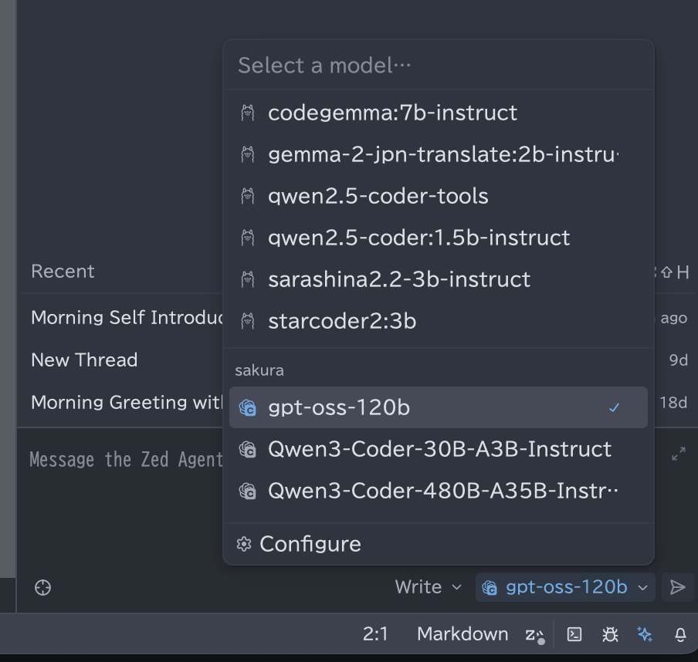Open the debugger bug icon in status bar

pyautogui.click(x=610, y=634)
